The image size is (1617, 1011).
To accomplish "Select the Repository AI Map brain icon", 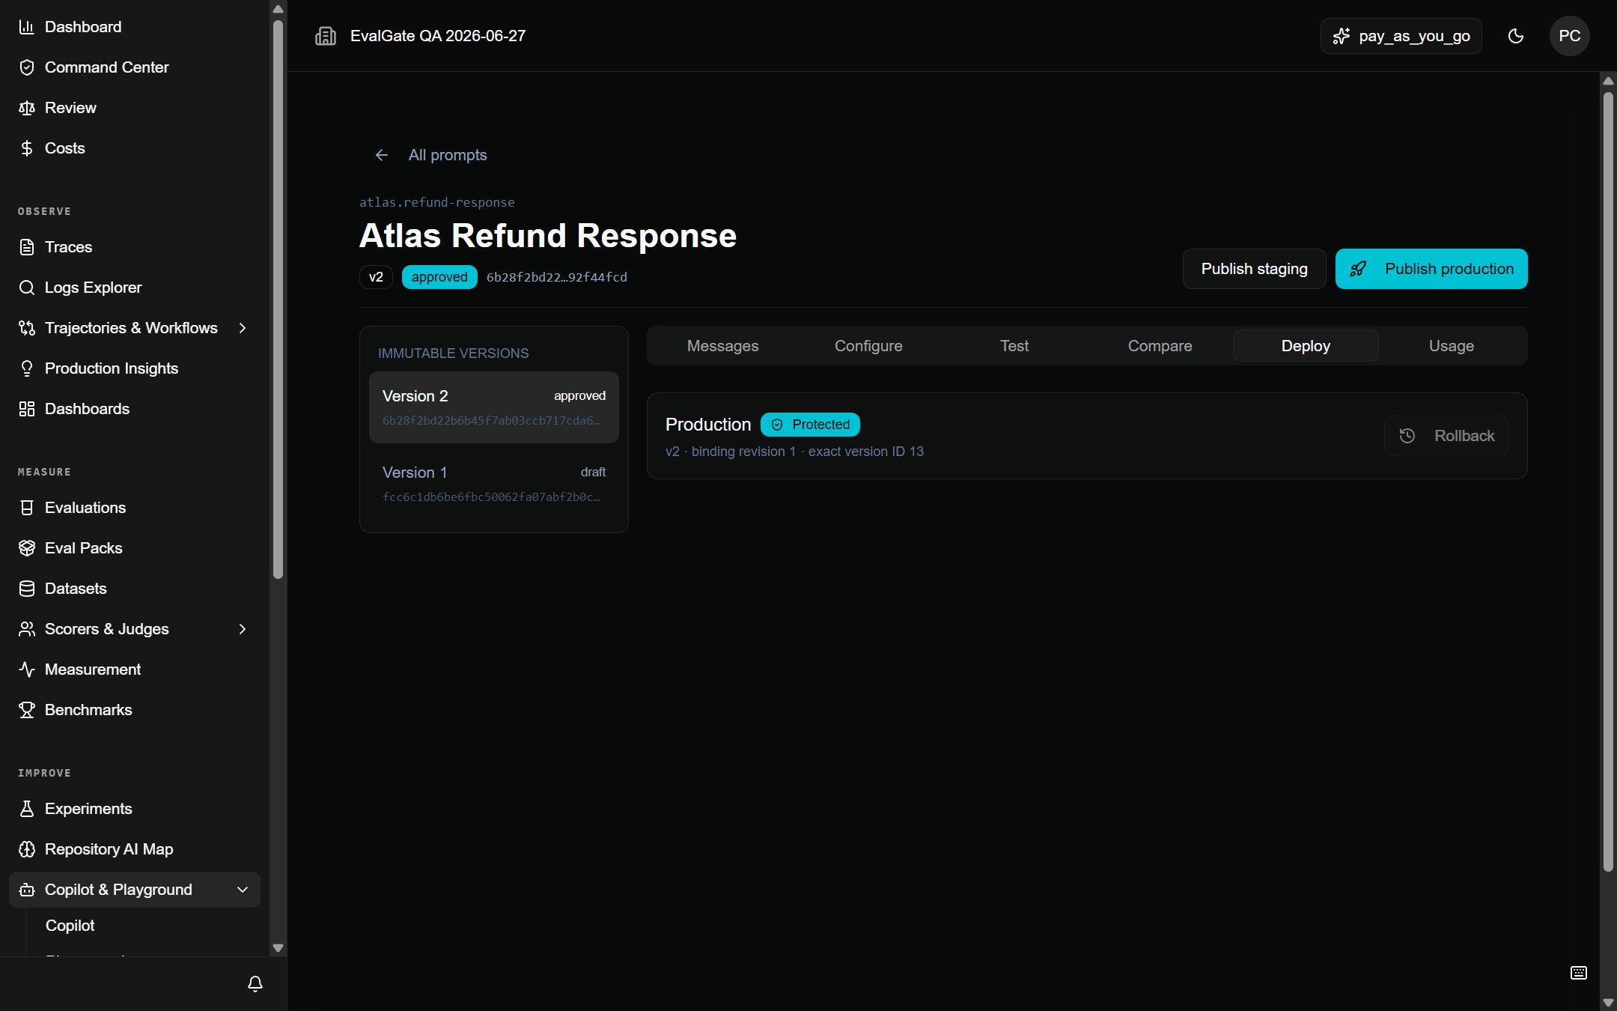I will click(27, 849).
